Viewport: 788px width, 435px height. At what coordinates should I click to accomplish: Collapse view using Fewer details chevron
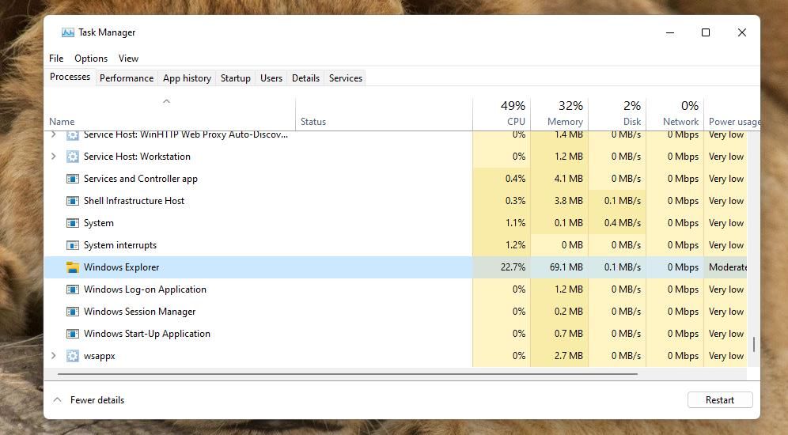(57, 400)
